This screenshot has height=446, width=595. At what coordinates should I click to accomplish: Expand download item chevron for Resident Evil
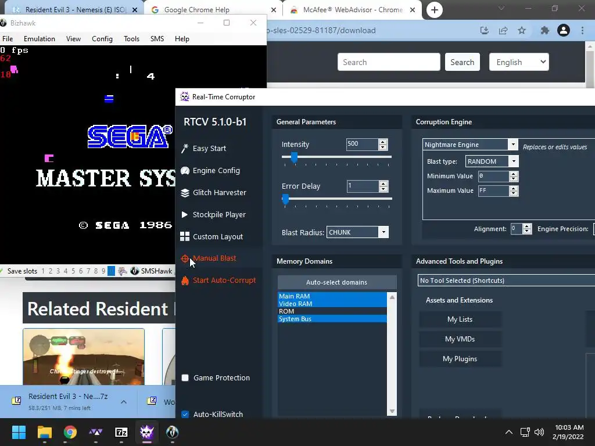coord(124,402)
